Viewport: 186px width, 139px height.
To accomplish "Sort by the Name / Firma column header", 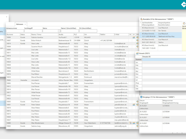I will click(x=36, y=35).
